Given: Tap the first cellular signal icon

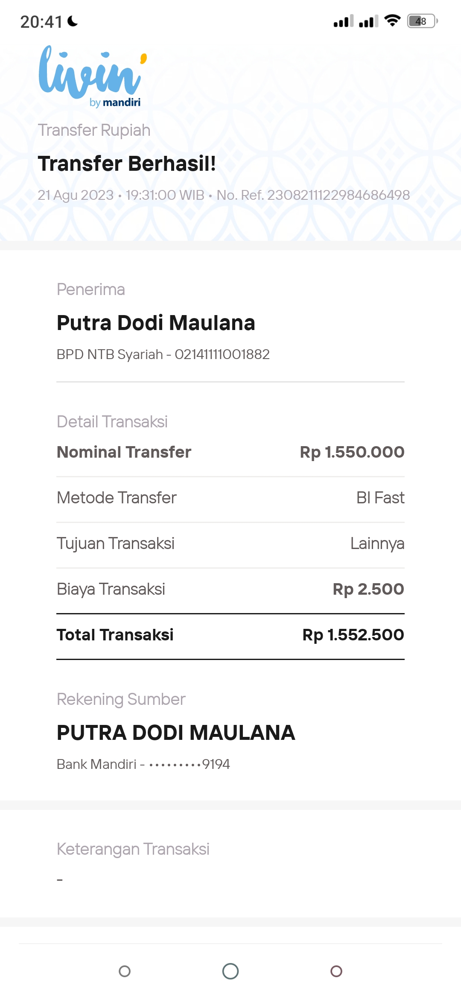Looking at the screenshot, I should pos(343,21).
